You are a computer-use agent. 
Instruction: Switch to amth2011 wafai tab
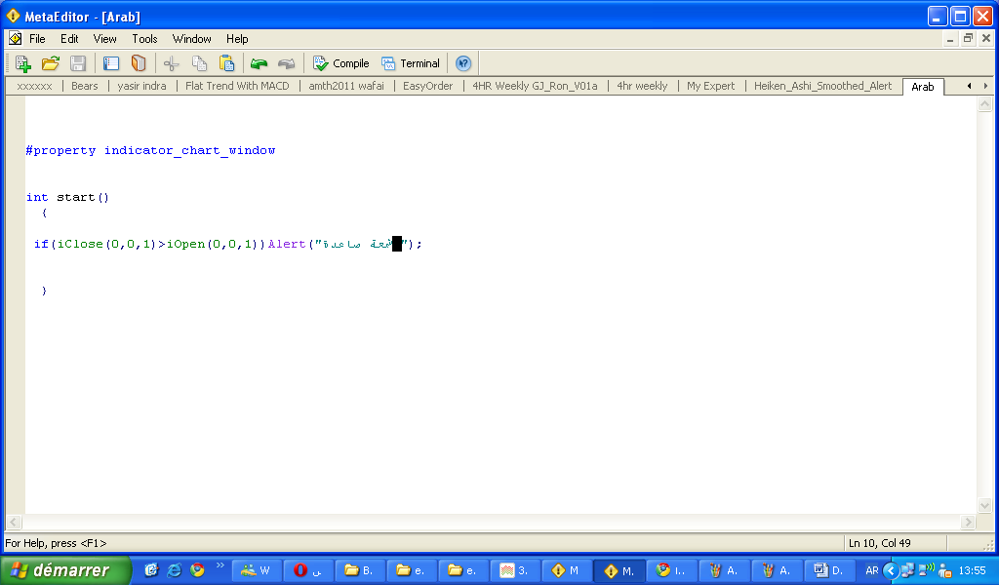coord(346,86)
